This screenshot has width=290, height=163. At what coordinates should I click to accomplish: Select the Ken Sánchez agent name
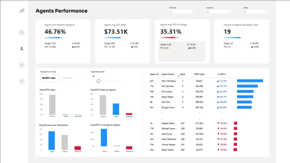167,86
